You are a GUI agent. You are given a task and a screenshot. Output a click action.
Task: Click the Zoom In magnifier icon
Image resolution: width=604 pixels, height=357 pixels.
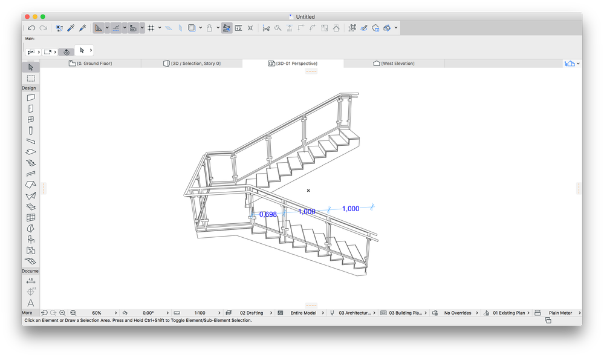[x=62, y=313]
